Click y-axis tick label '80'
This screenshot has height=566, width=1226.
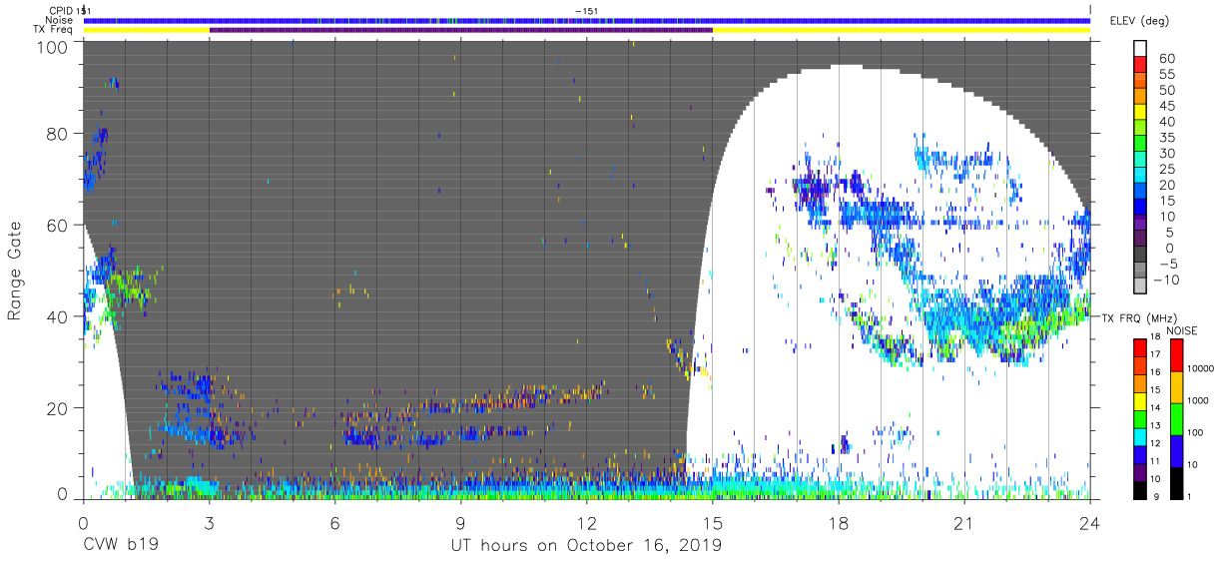[x=59, y=133]
